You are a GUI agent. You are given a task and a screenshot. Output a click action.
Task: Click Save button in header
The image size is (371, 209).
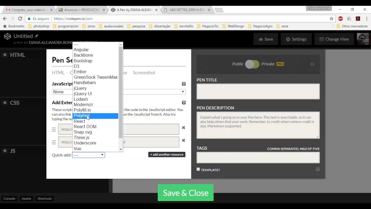[265, 39]
